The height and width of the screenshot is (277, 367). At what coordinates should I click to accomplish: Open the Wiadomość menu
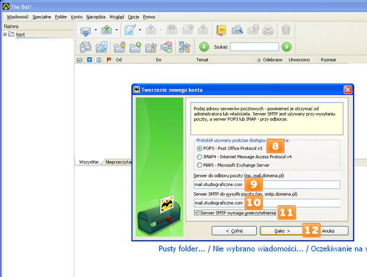click(18, 17)
